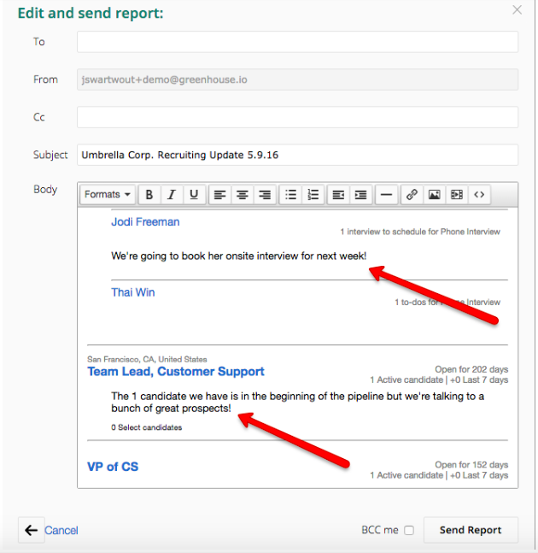Increase indent of selected text

(x=360, y=194)
